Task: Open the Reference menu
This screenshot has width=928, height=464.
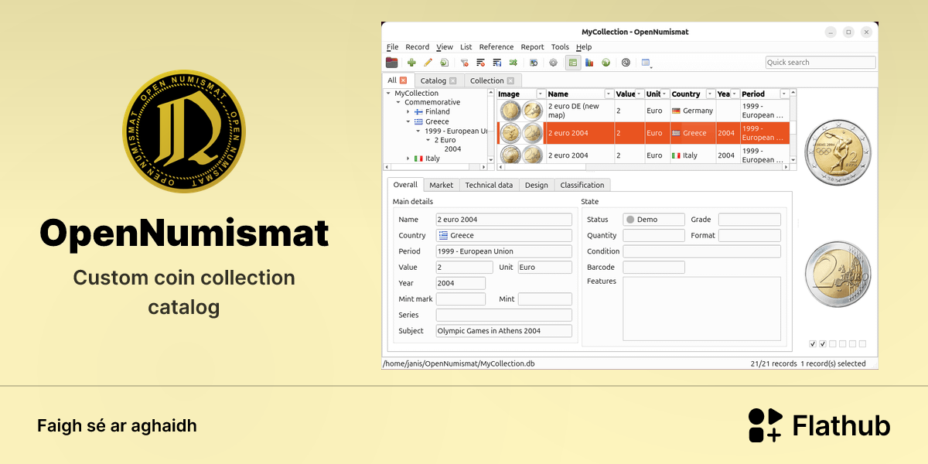Action: click(496, 47)
